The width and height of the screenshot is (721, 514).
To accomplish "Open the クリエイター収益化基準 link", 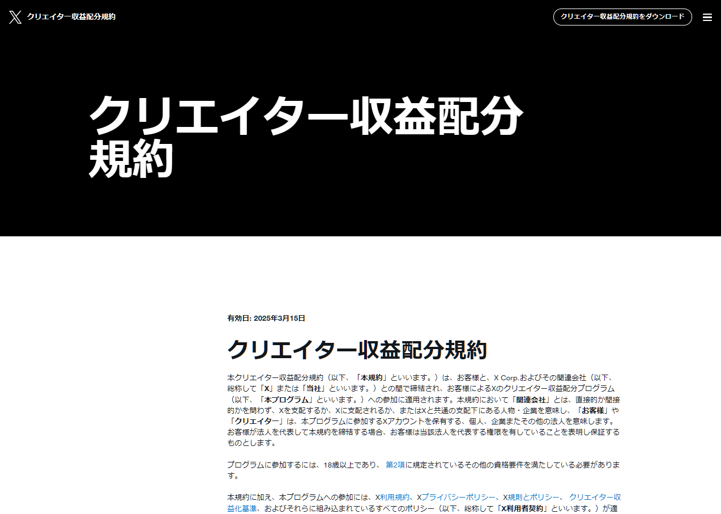I will 595,496.
